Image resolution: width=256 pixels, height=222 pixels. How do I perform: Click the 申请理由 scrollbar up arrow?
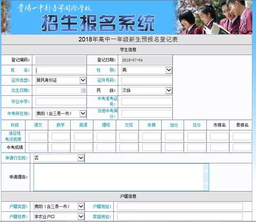coord(206,171)
